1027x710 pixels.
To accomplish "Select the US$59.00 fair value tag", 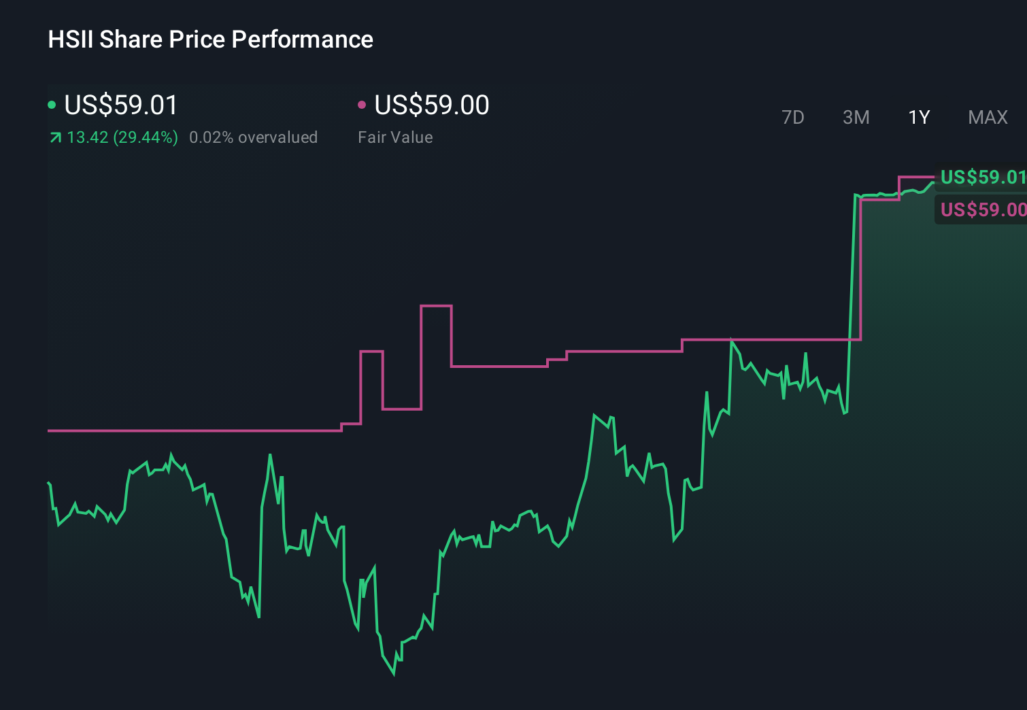I will tap(983, 209).
